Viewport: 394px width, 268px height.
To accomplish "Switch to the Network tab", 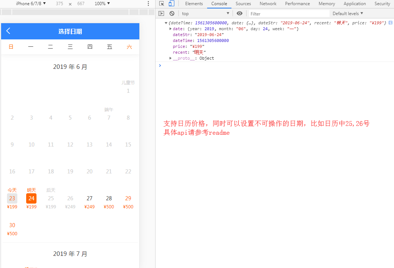I will pyautogui.click(x=268, y=4).
